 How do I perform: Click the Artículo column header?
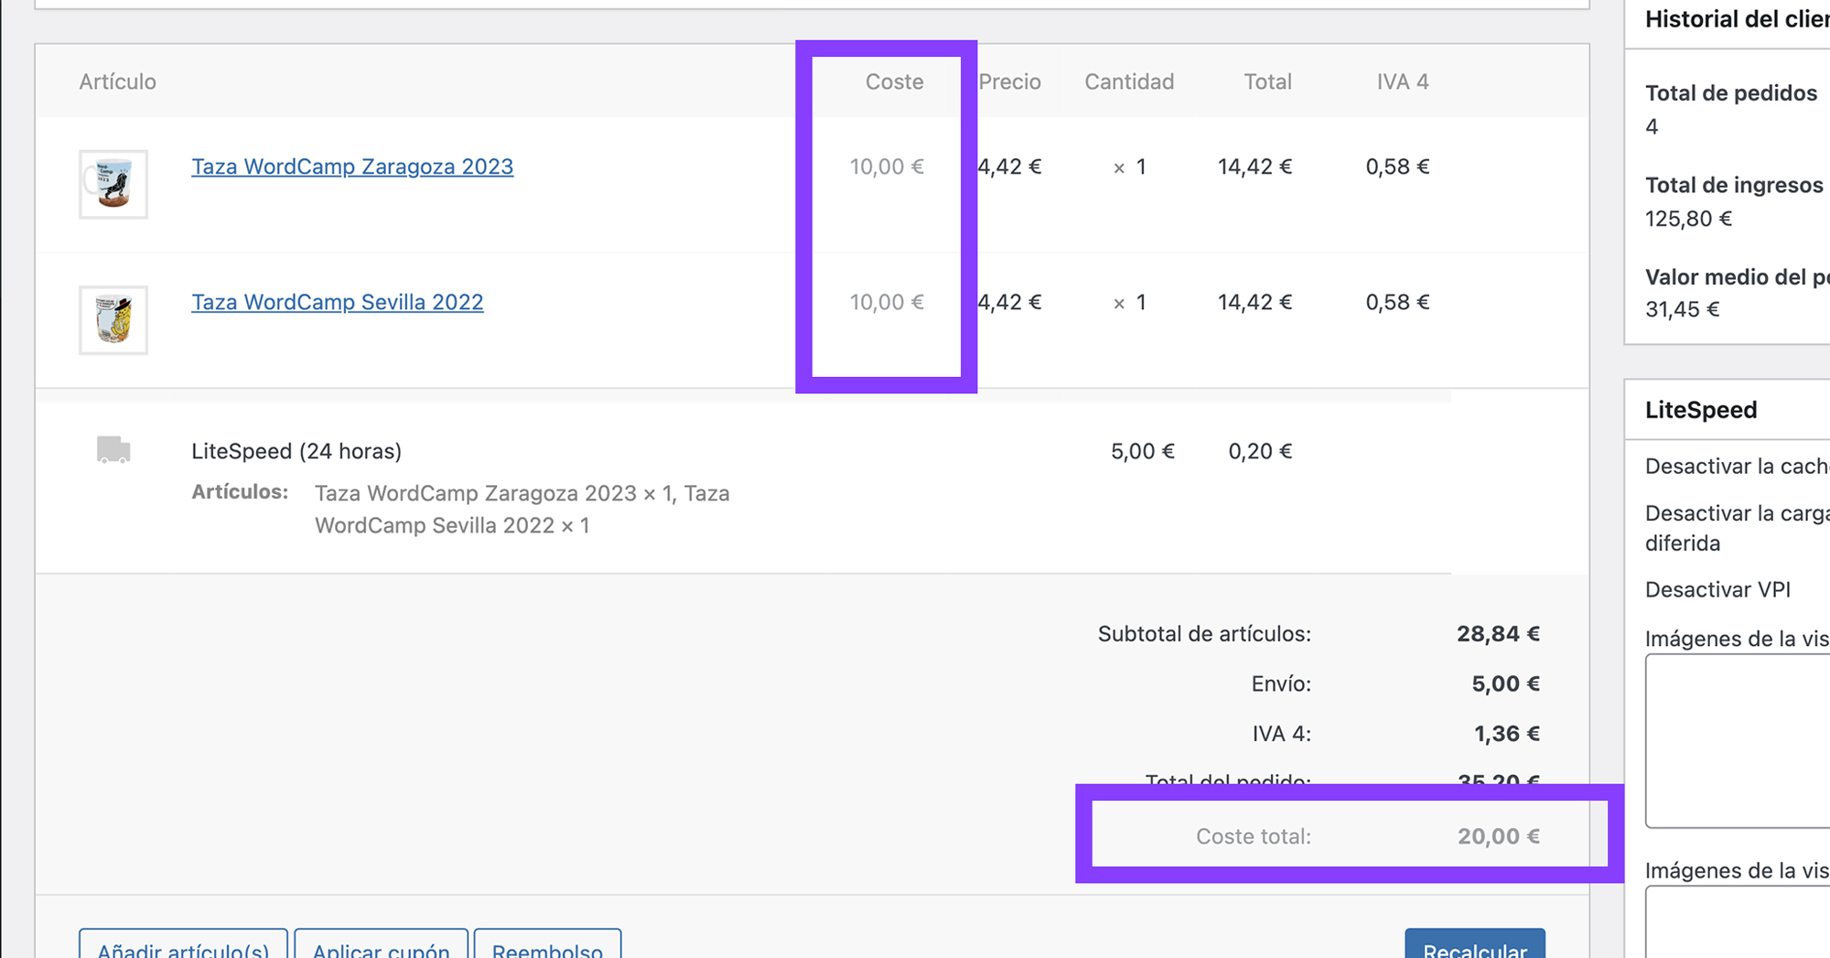117,81
